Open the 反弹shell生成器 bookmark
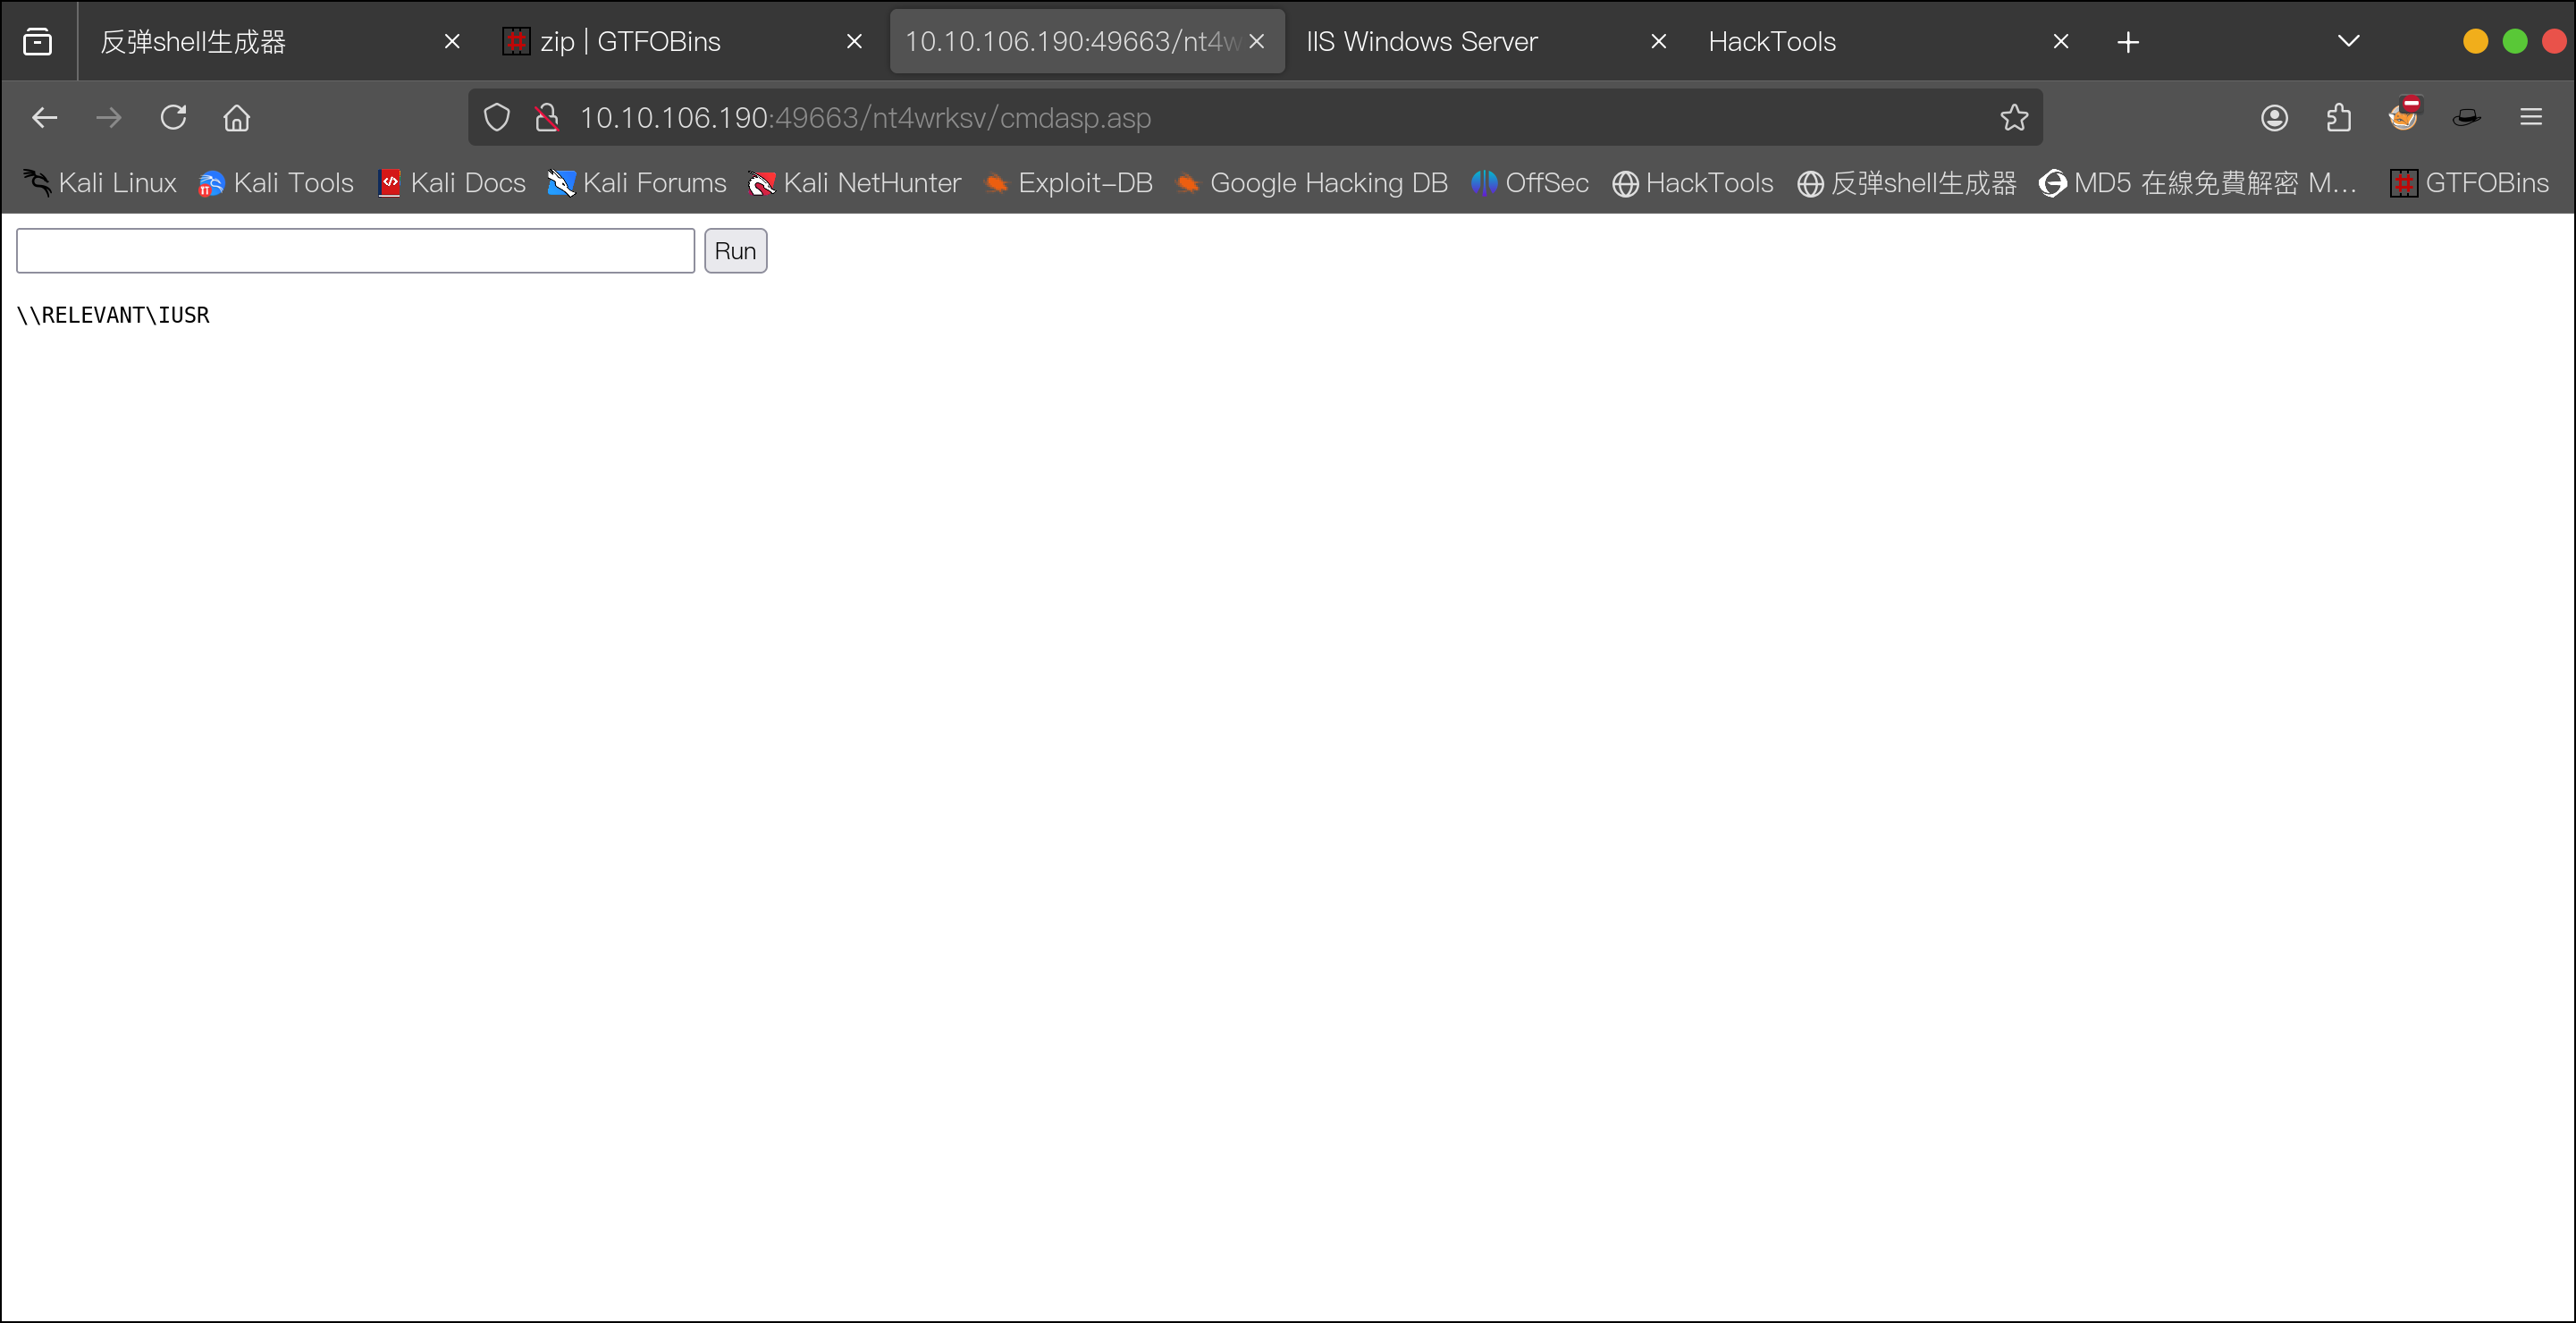 [1907, 183]
